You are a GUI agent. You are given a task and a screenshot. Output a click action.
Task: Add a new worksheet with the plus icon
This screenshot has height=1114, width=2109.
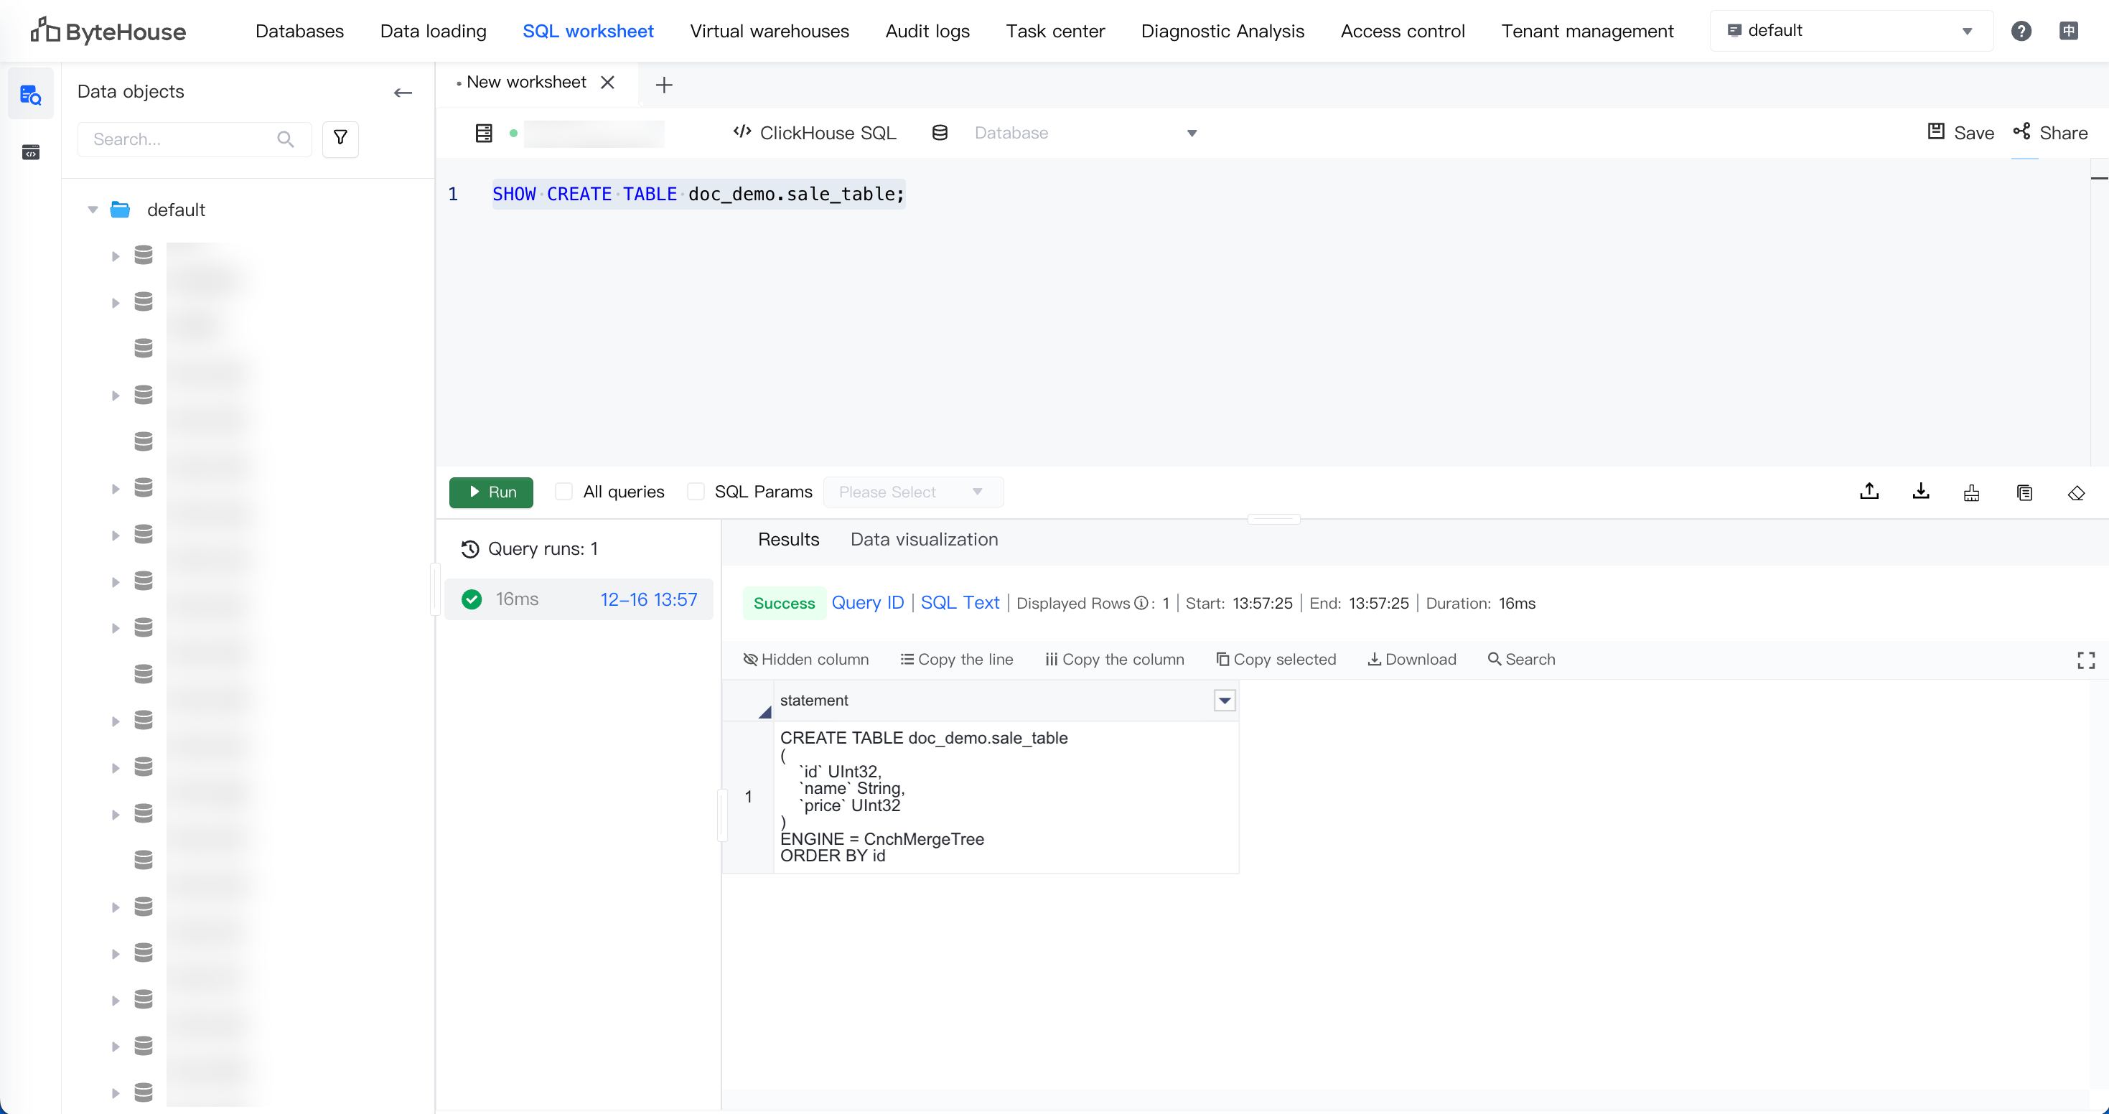(664, 85)
